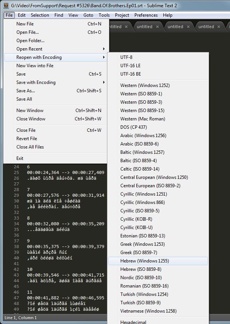Image resolution: width=230 pixels, height=324 pixels.
Task: Choose Open Folder... from the File menu
Action: 30,41
